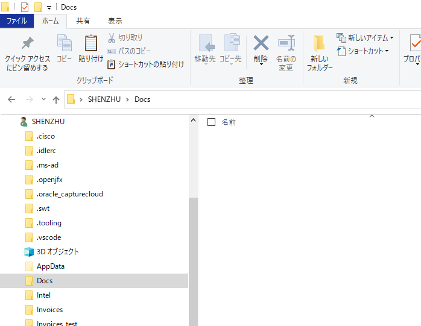Select the .openjfx folder in tree
This screenshot has height=326, width=421.
pyautogui.click(x=44, y=180)
